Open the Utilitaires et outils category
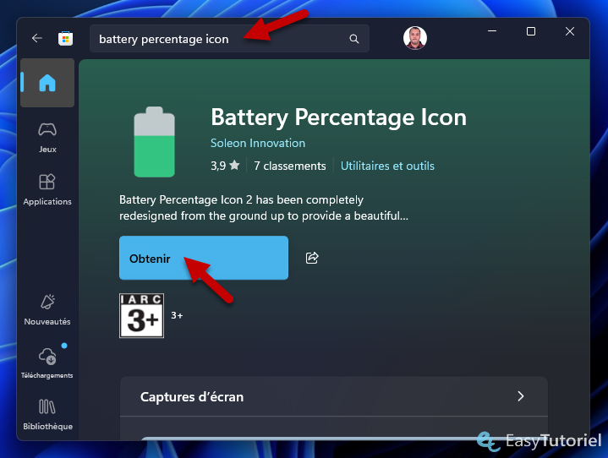This screenshot has width=608, height=458. (387, 166)
